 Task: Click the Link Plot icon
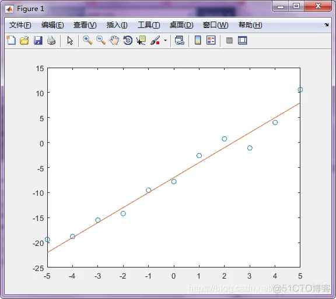point(179,40)
